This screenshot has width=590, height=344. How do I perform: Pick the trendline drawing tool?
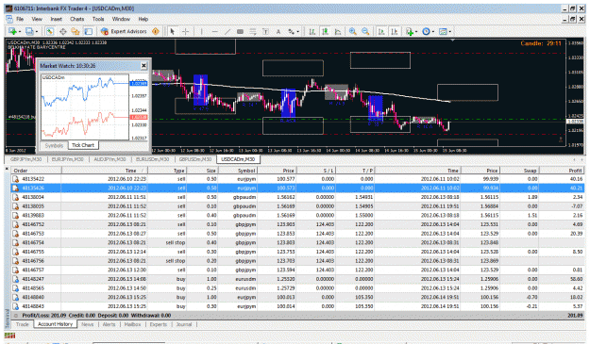pos(227,31)
